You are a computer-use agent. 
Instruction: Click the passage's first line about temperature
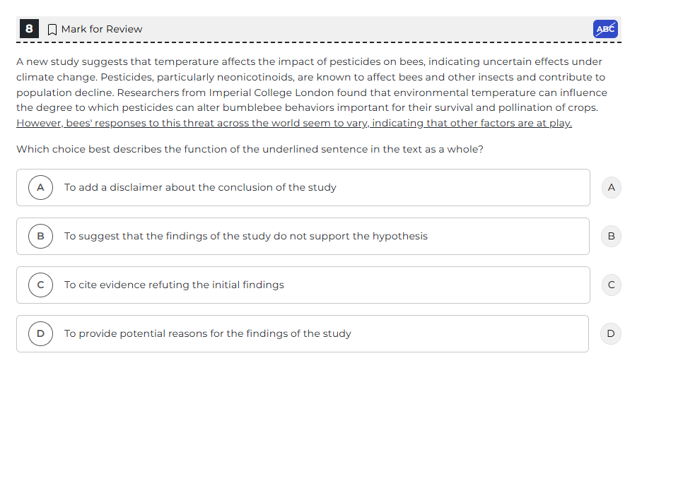(x=309, y=61)
